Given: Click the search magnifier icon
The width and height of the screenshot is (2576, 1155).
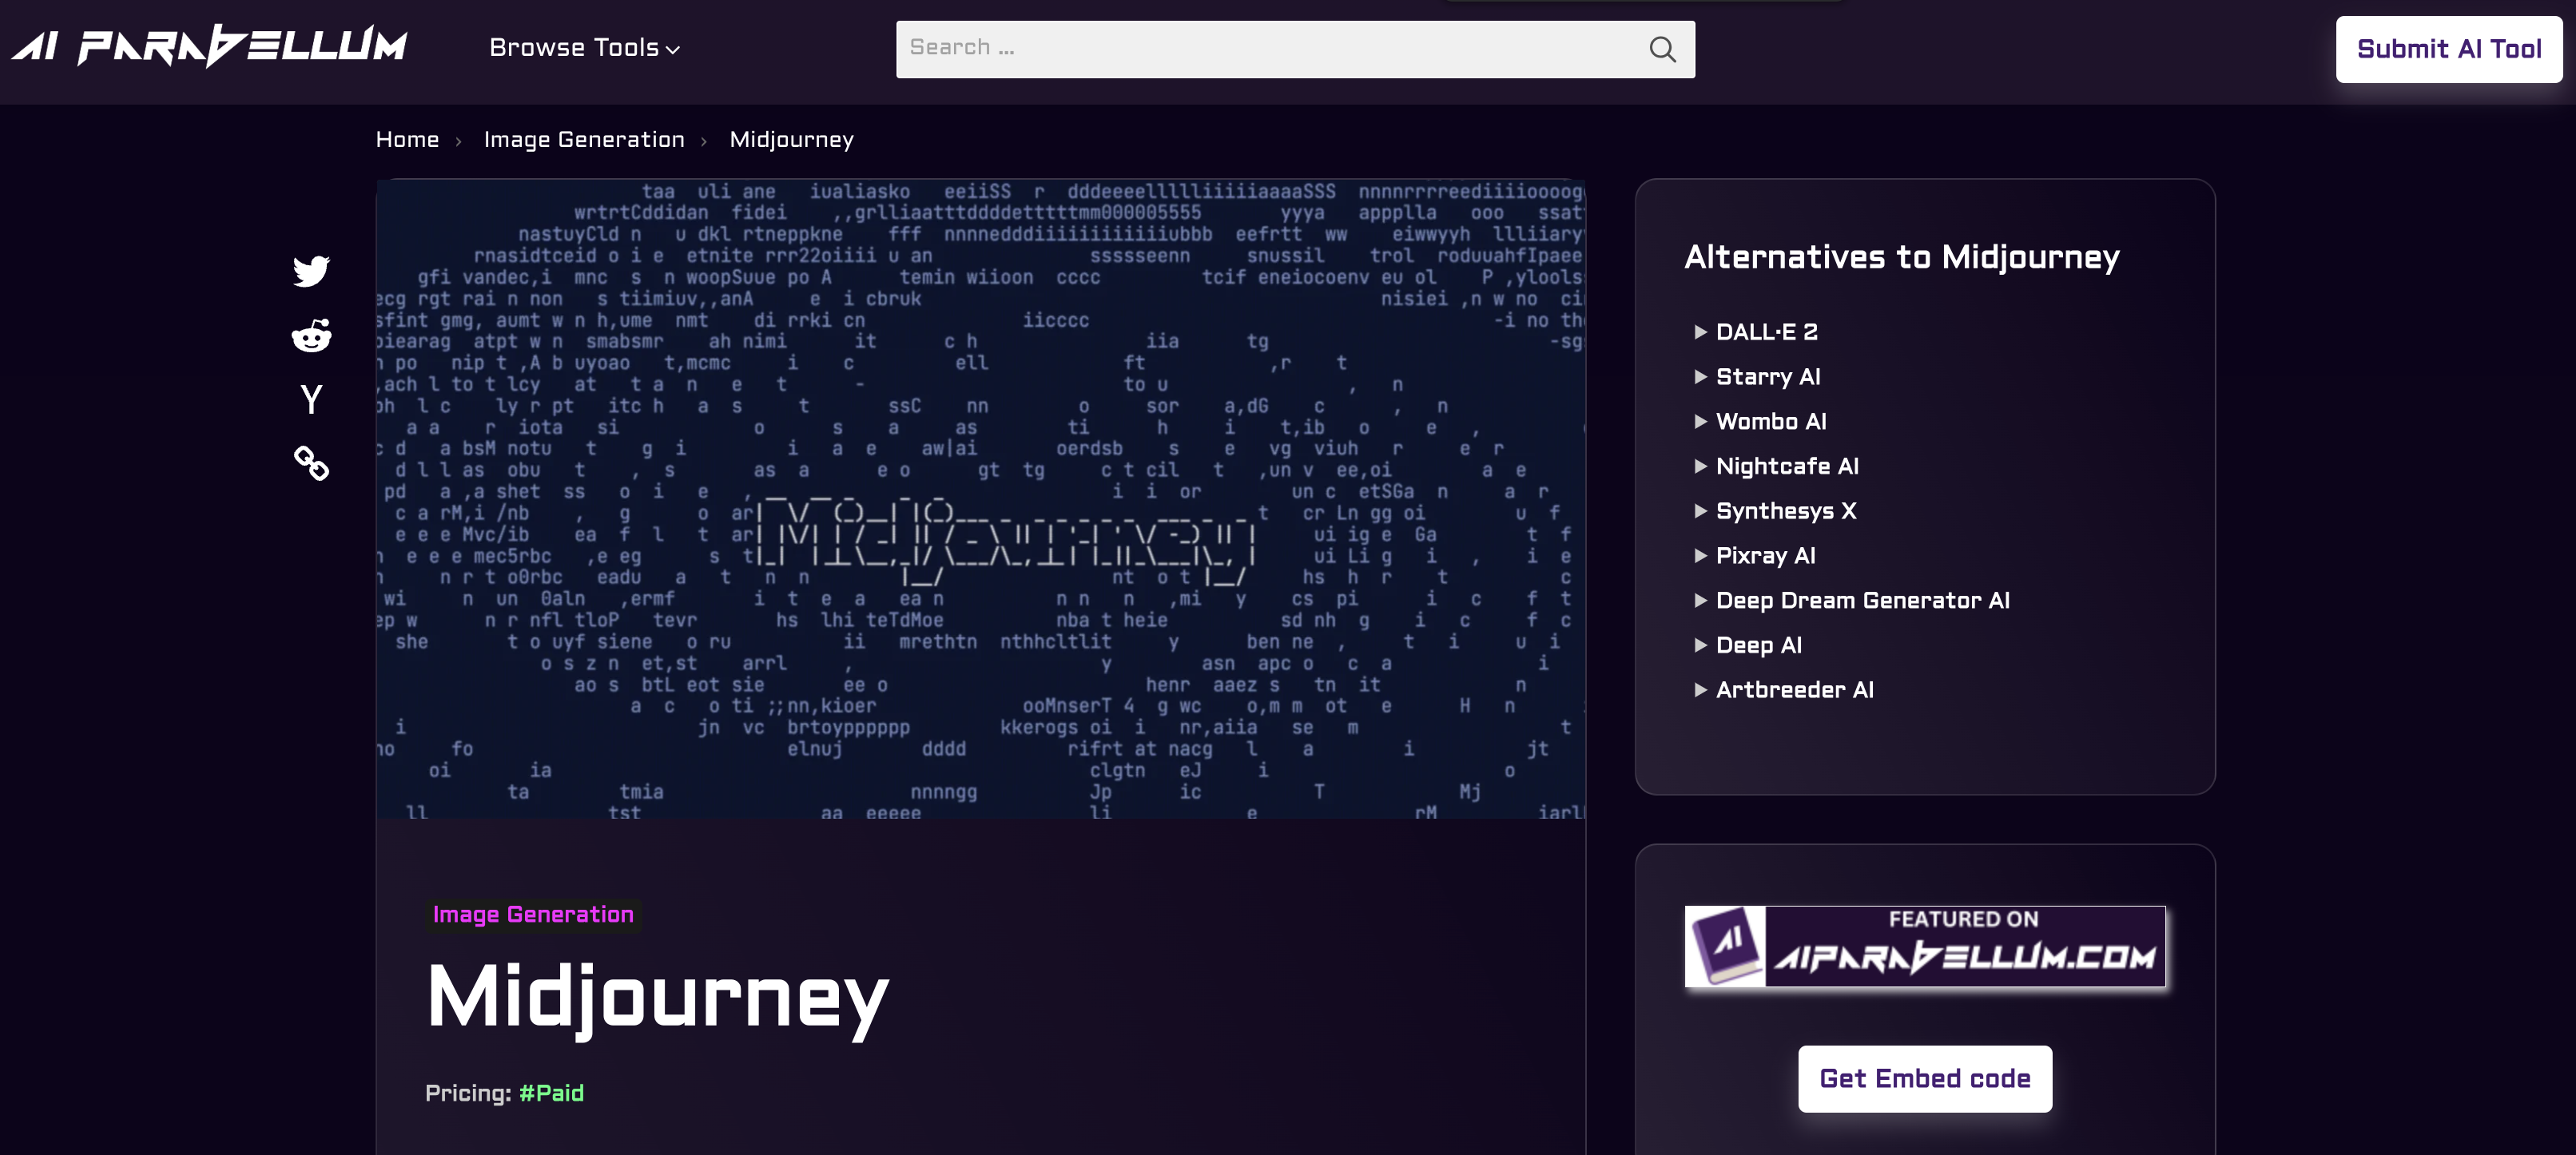Looking at the screenshot, I should click(x=1662, y=49).
